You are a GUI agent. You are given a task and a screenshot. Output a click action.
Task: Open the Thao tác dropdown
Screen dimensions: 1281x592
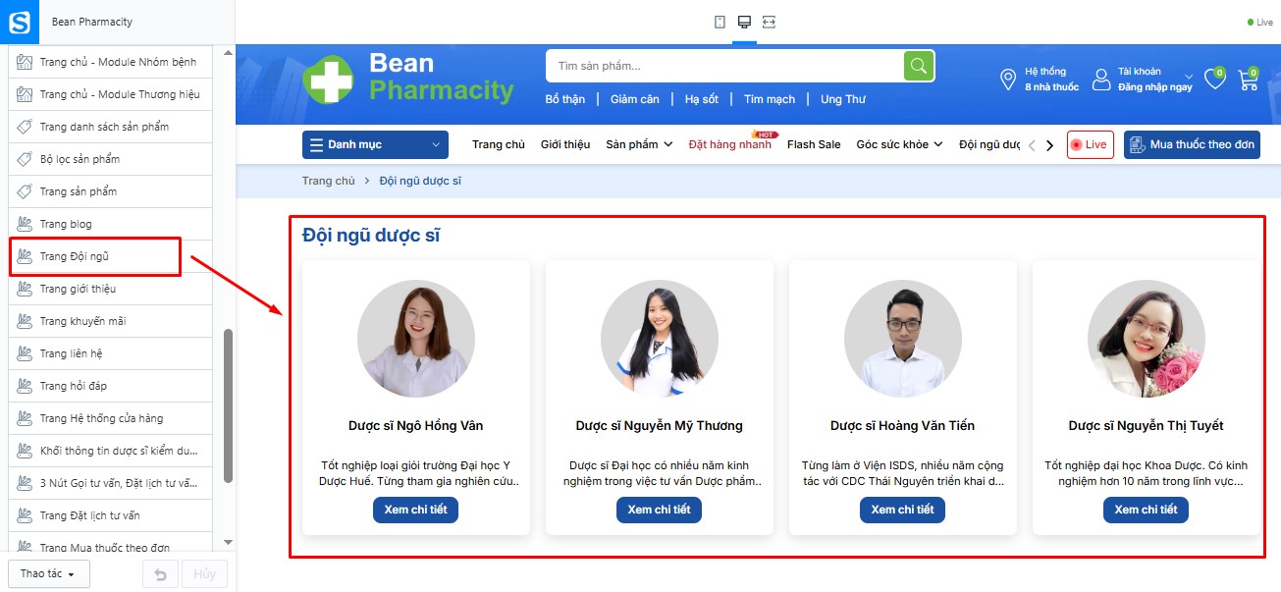48,573
